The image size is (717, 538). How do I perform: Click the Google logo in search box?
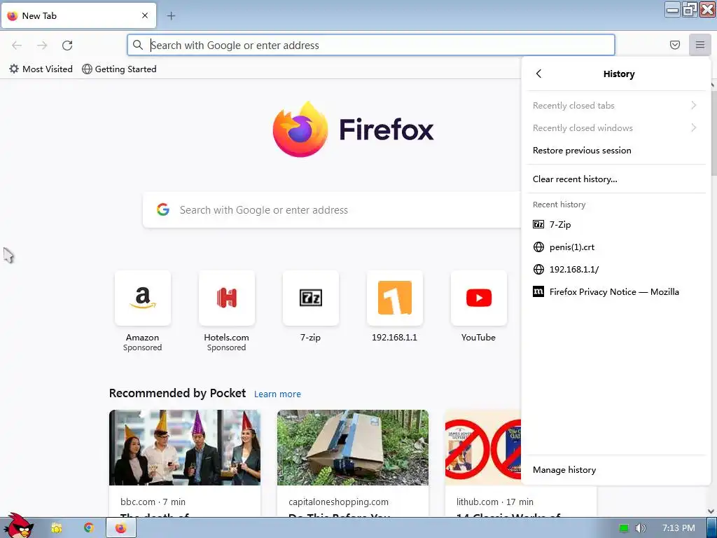pyautogui.click(x=162, y=210)
